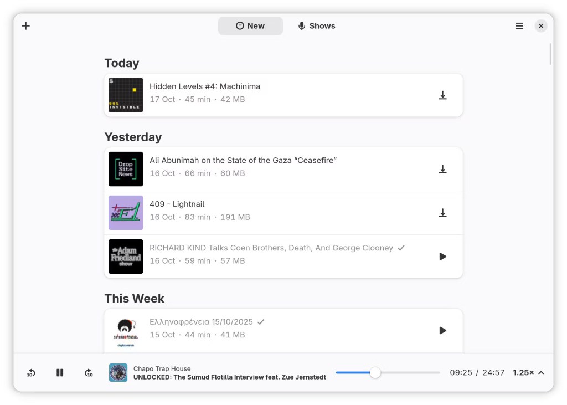Play the RICHARD KIND episode
The image size is (567, 405).
tap(442, 257)
